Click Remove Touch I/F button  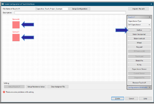(139, 83)
